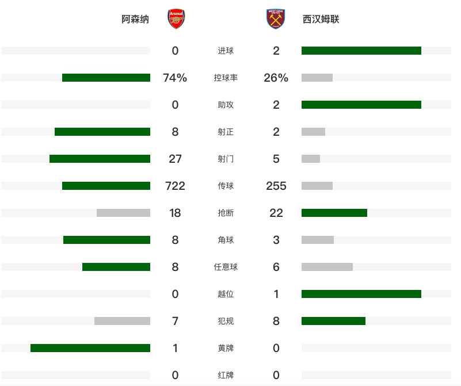This screenshot has height=386, width=461.
Task: Select the 抢断 stat label
Action: (226, 213)
